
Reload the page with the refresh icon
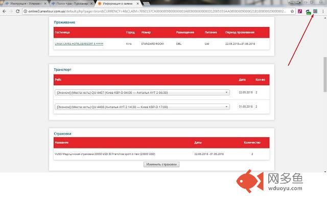coord(18,11)
